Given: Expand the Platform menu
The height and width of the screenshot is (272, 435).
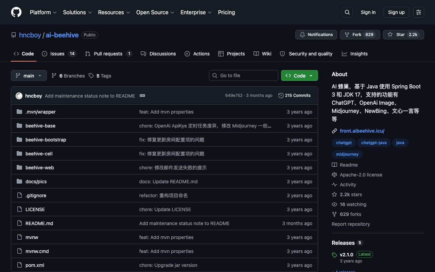Looking at the screenshot, I should [43, 12].
